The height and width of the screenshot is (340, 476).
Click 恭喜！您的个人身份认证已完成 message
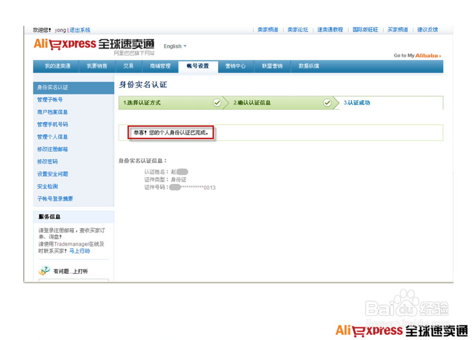[171, 133]
